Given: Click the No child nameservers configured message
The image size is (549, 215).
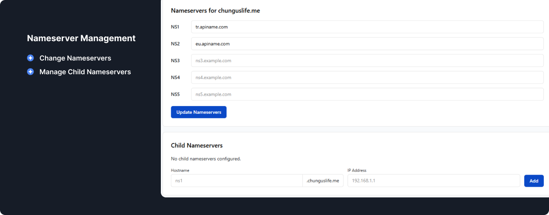Looking at the screenshot, I should pos(205,159).
